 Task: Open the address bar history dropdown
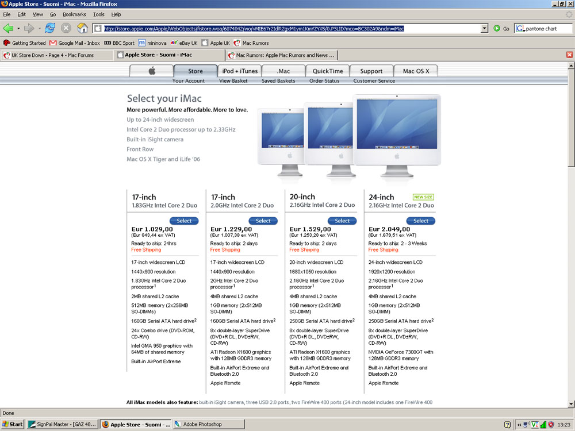[x=484, y=28]
